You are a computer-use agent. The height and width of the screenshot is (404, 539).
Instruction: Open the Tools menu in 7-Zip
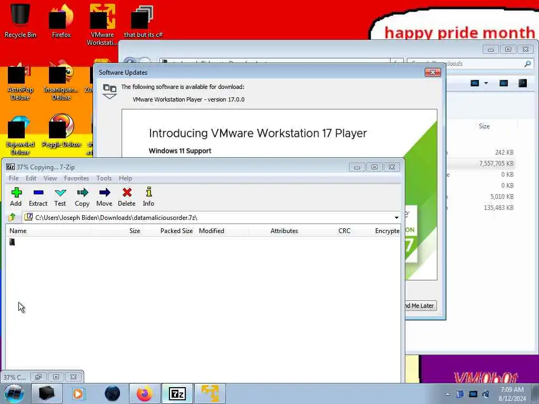104,178
